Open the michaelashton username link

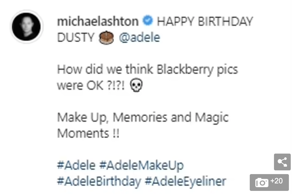[x=98, y=21]
